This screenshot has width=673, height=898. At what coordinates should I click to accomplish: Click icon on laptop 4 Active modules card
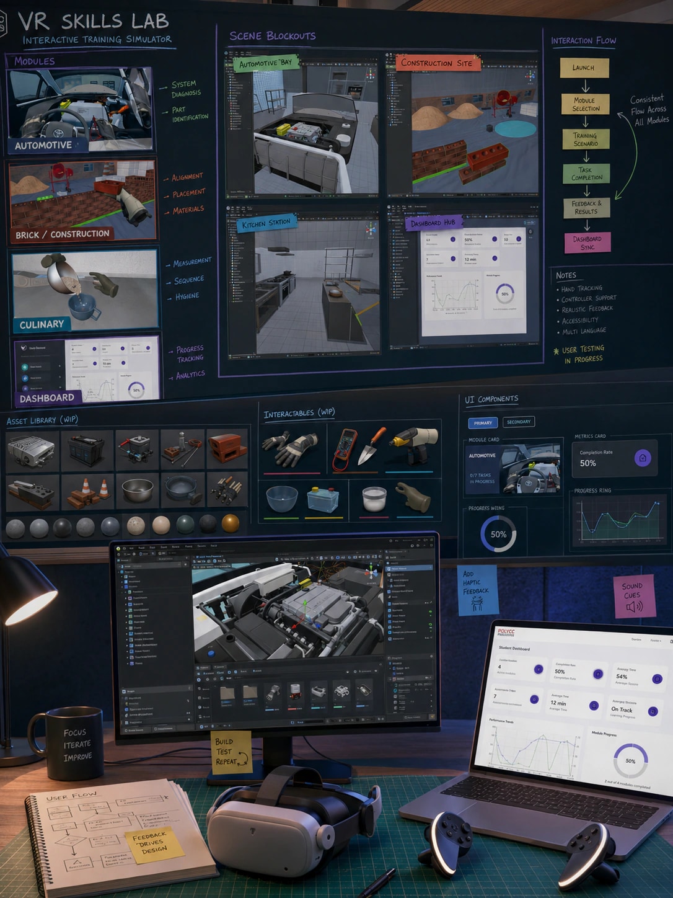pos(539,669)
